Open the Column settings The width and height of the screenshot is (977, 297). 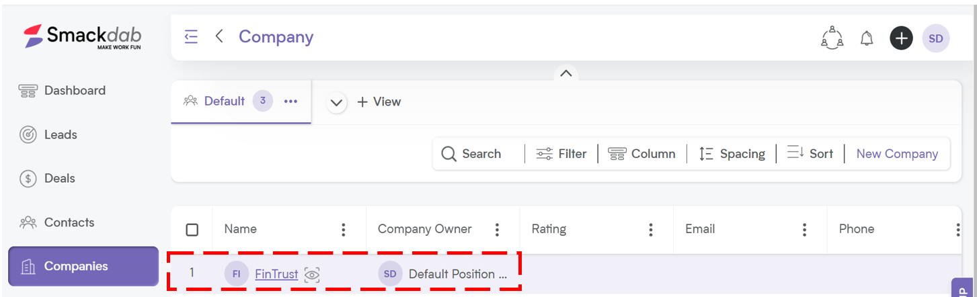641,154
